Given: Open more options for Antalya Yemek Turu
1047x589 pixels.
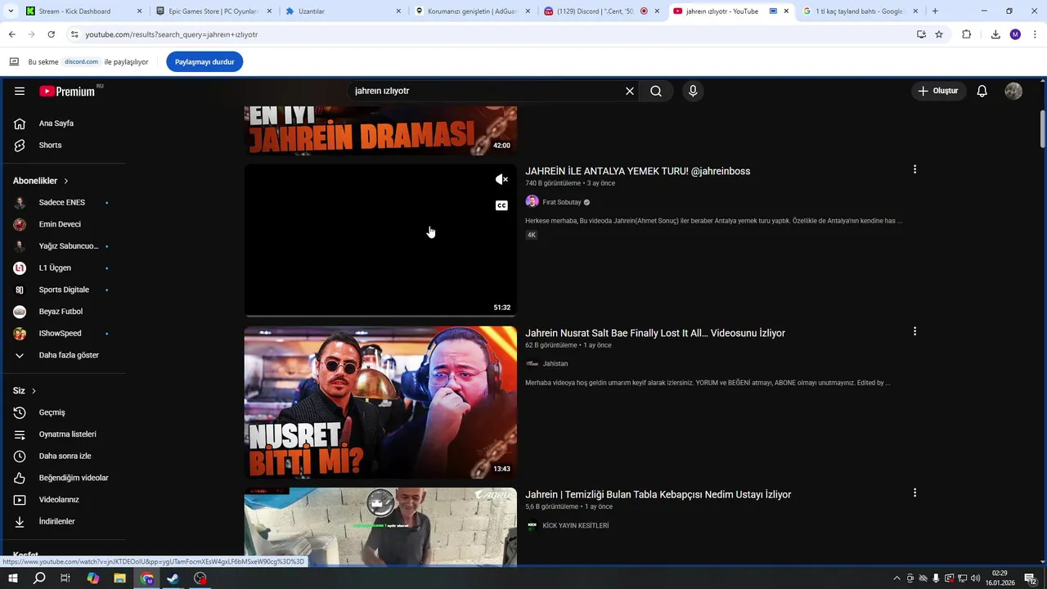Looking at the screenshot, I should (914, 169).
